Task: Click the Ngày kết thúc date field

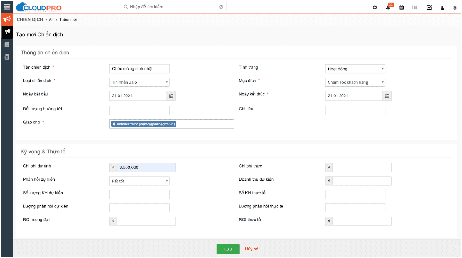Action: tap(354, 96)
